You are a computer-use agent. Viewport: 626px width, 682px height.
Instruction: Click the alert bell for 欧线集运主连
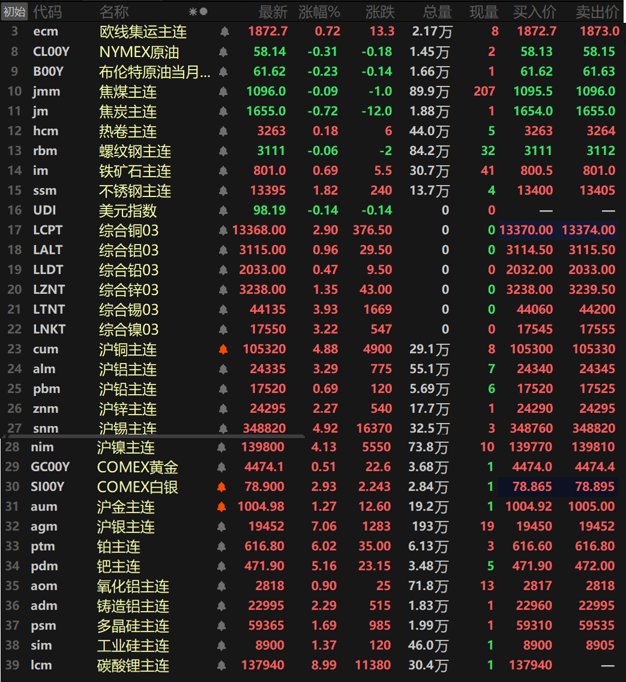point(223,32)
